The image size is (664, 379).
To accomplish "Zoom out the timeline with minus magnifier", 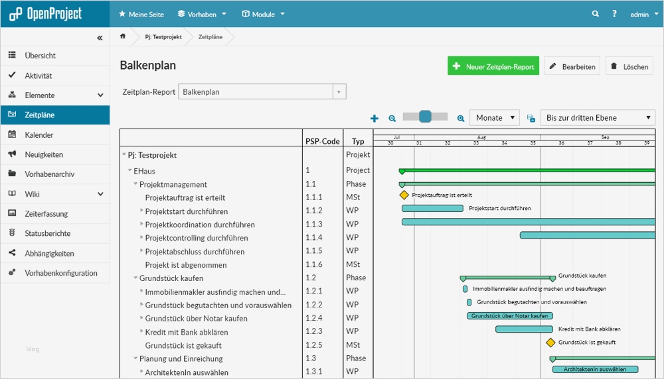I will pyautogui.click(x=392, y=118).
